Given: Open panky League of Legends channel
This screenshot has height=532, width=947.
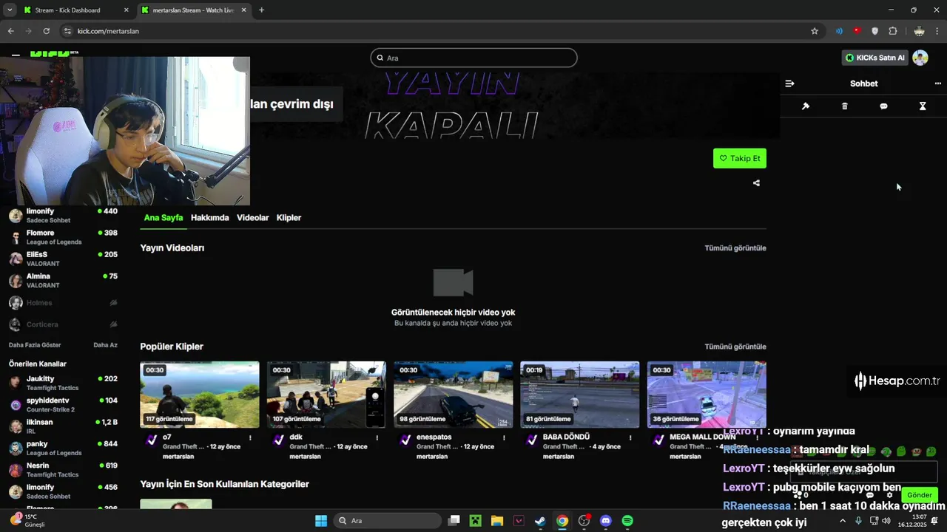Looking at the screenshot, I should 63,449.
